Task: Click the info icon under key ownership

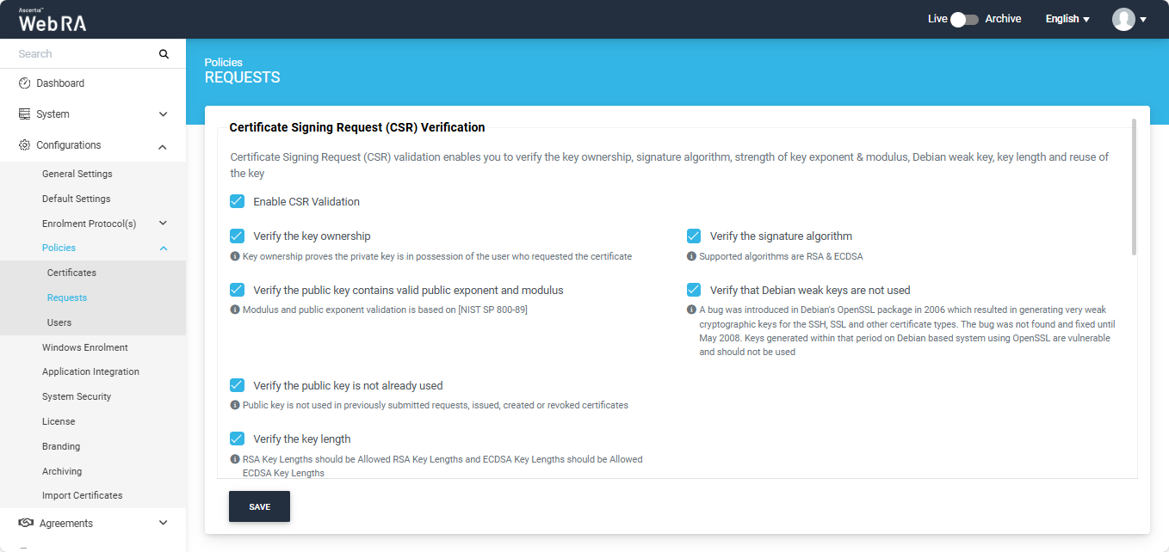Action: click(235, 256)
